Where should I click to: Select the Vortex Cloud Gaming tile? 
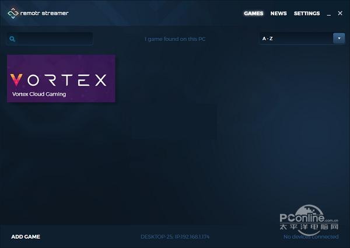click(61, 79)
